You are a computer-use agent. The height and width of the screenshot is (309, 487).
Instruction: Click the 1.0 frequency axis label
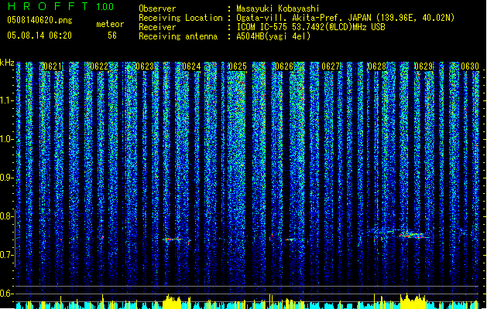click(x=7, y=139)
